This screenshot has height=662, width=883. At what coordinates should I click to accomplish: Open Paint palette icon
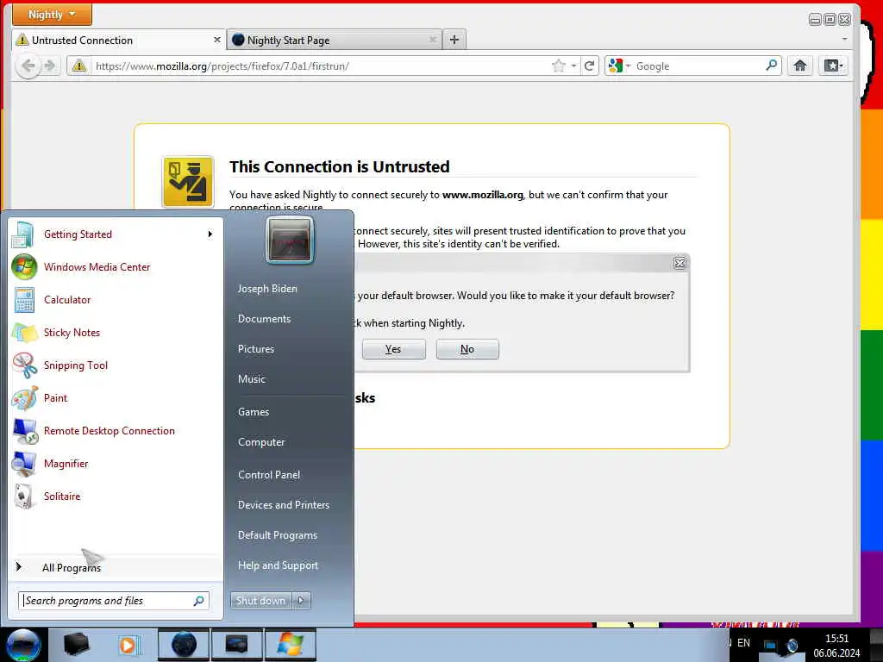[x=24, y=397]
